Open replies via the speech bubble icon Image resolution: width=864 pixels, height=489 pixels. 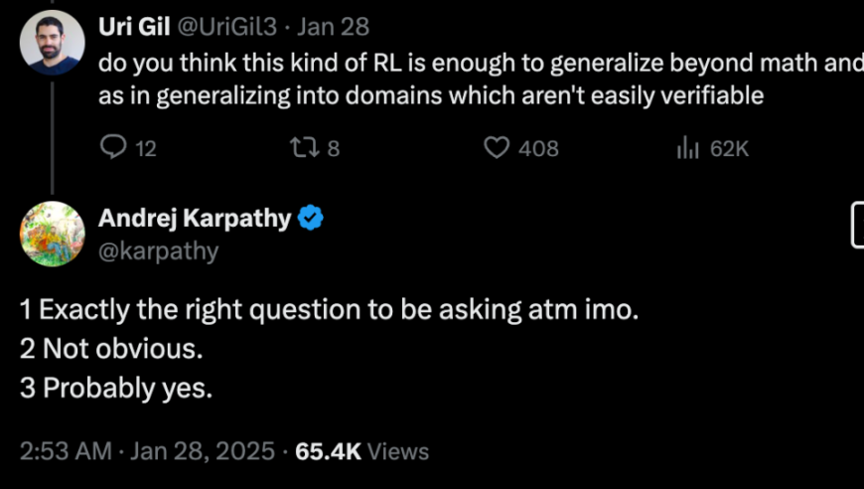click(x=113, y=148)
